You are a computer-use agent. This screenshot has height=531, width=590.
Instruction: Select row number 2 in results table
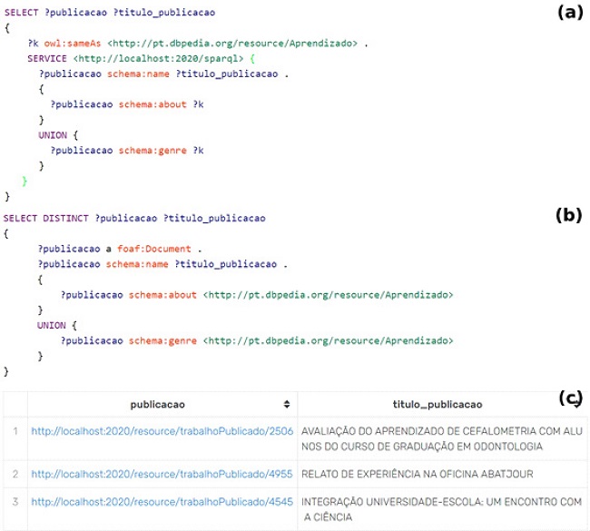pos(15,473)
